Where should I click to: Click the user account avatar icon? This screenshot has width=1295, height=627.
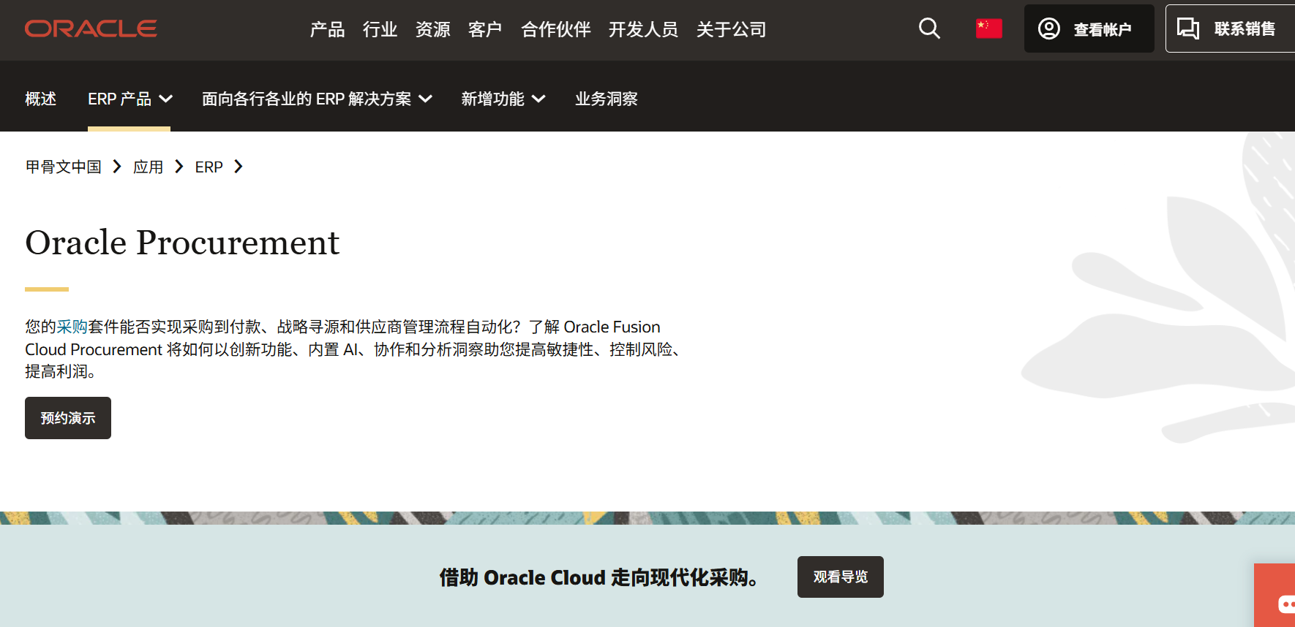[1049, 28]
